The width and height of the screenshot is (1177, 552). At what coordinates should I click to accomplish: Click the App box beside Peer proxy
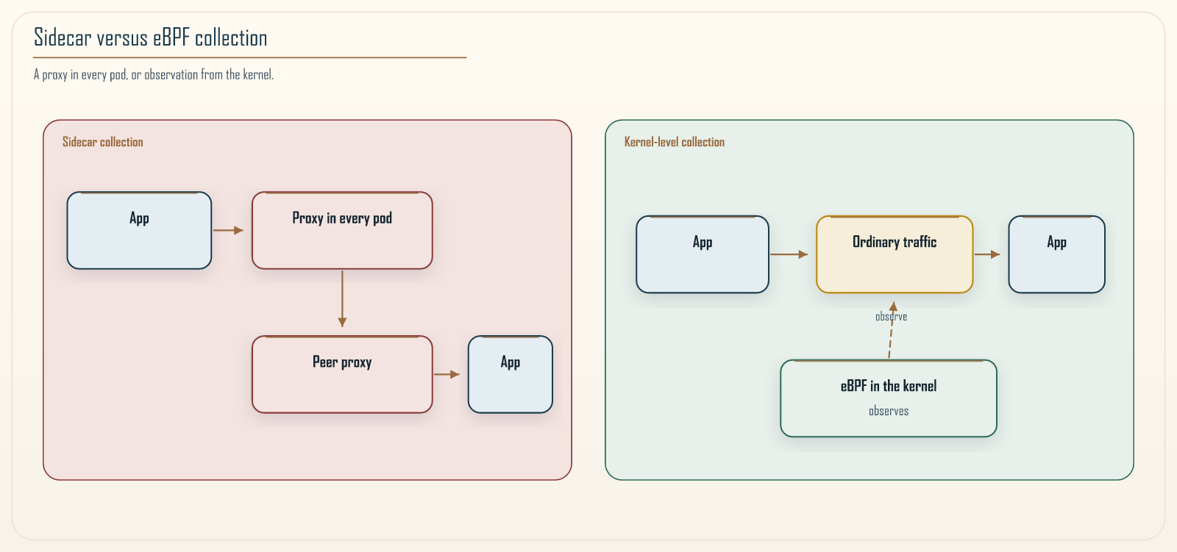click(511, 375)
